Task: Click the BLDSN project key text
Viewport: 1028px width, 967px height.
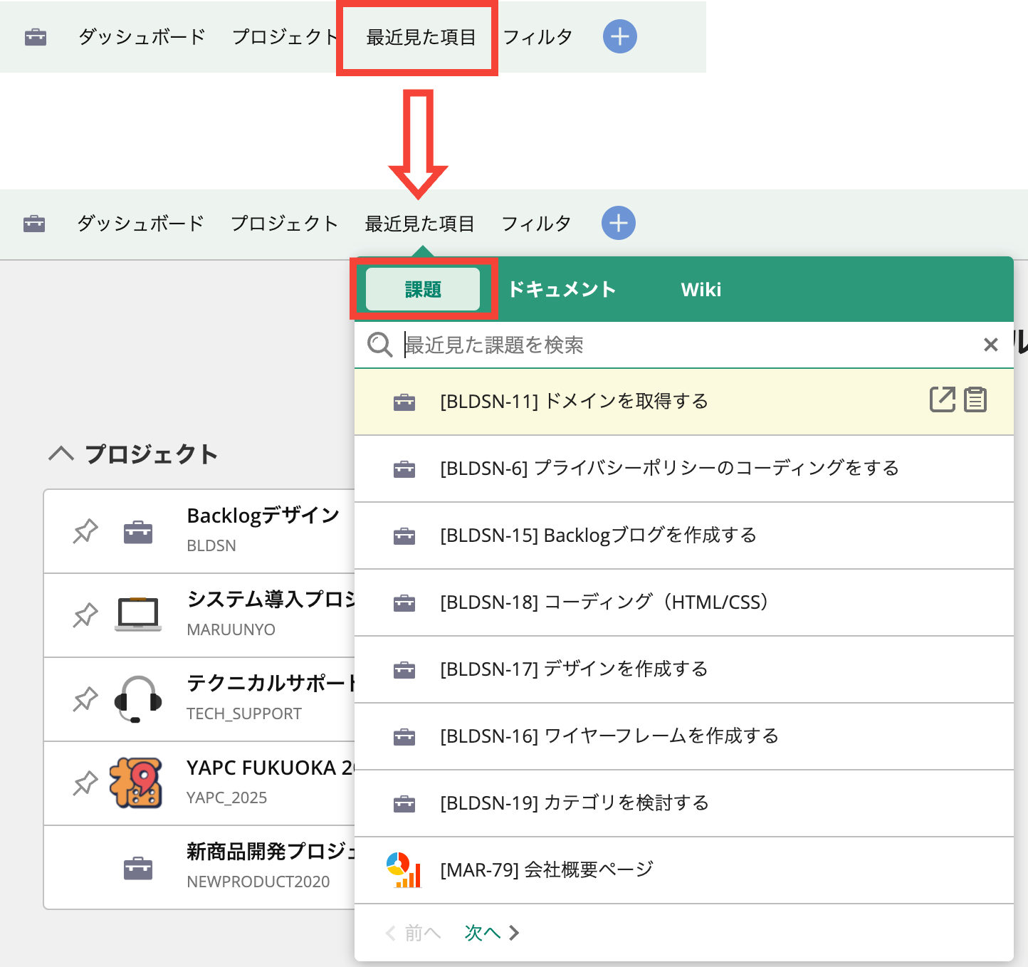Action: (211, 545)
